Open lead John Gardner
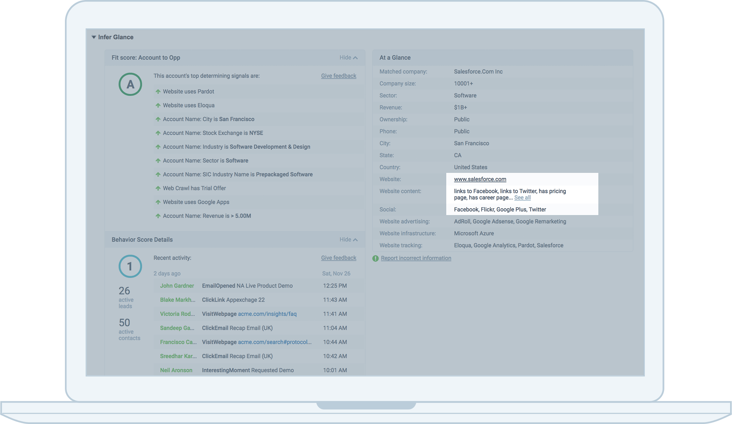This screenshot has width=732, height=424. [x=177, y=286]
